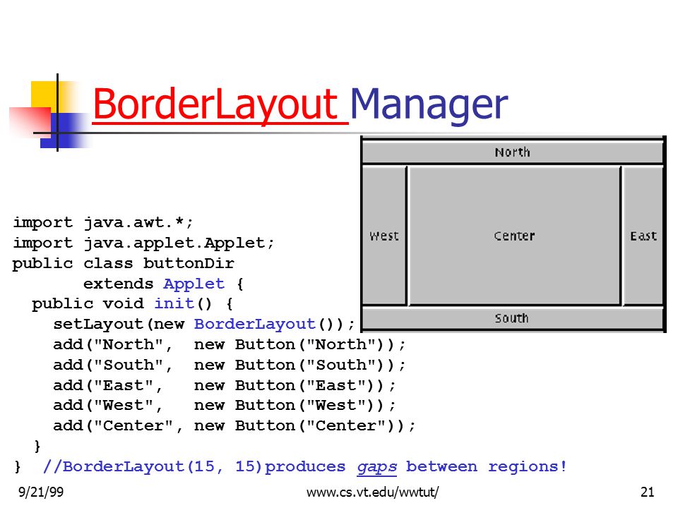This screenshot has width=678, height=508.
Task: Click the blue 'init' method name
Action: (174, 303)
